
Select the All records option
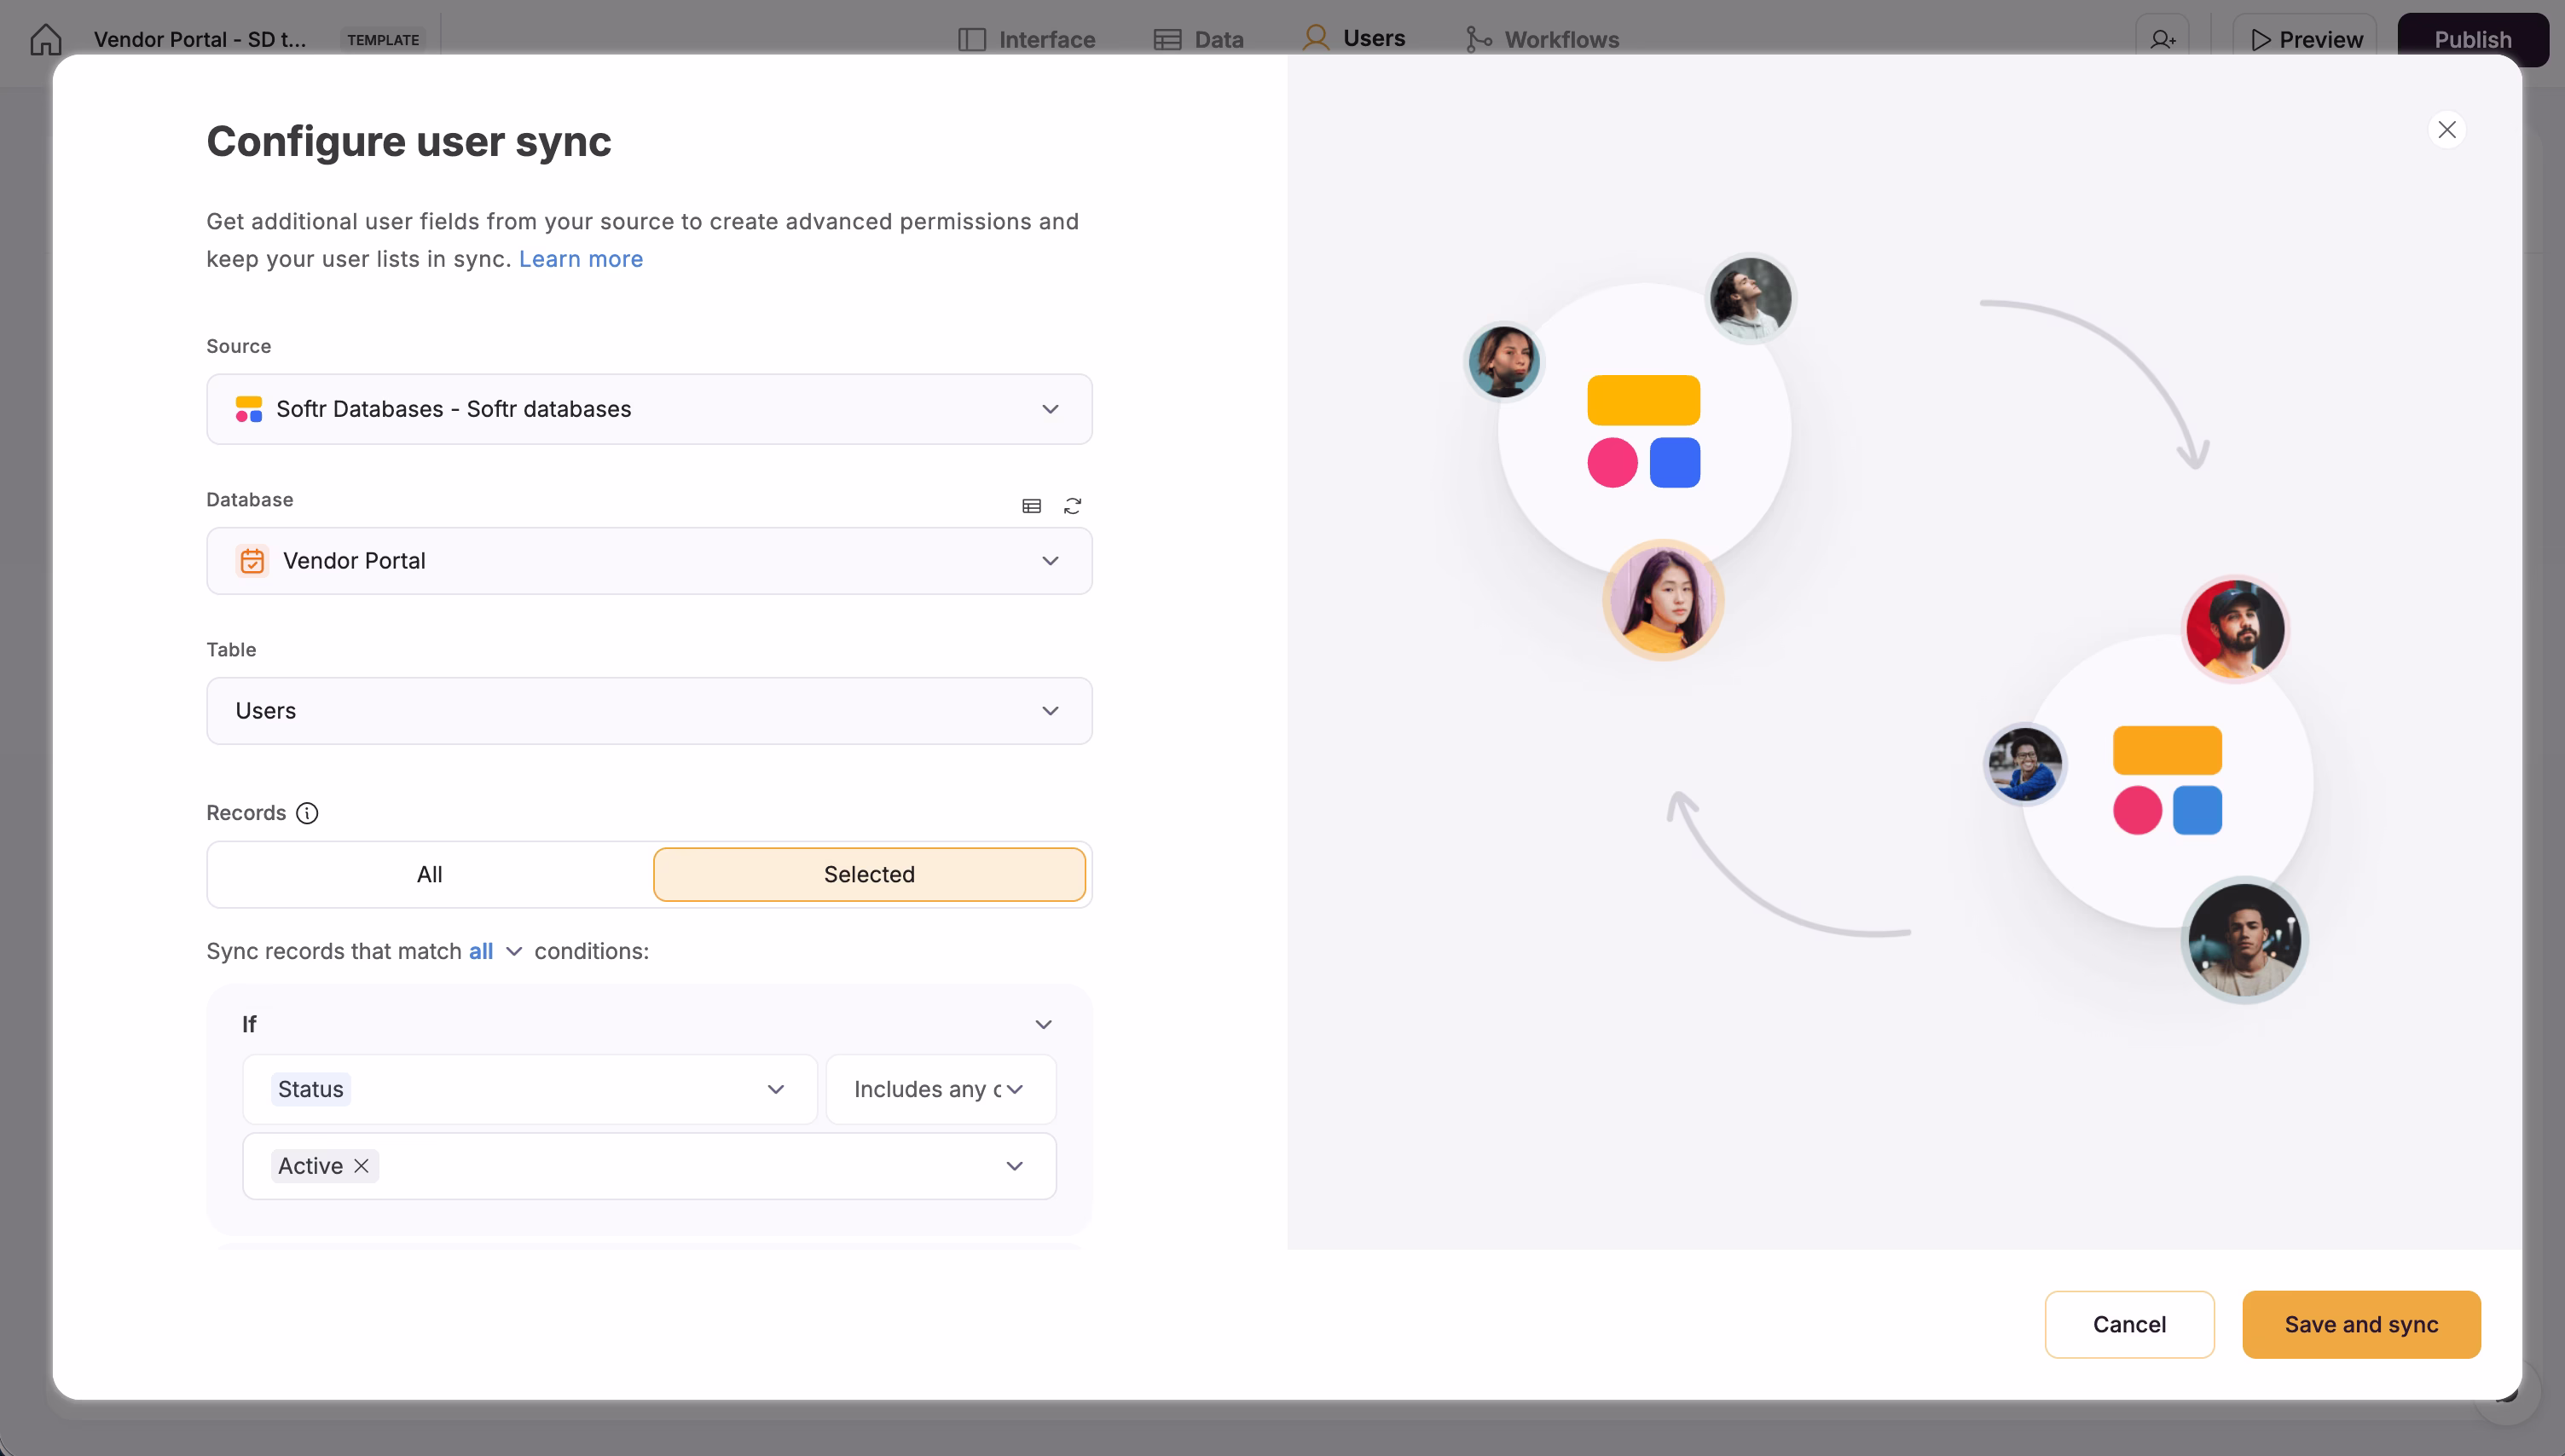click(429, 874)
